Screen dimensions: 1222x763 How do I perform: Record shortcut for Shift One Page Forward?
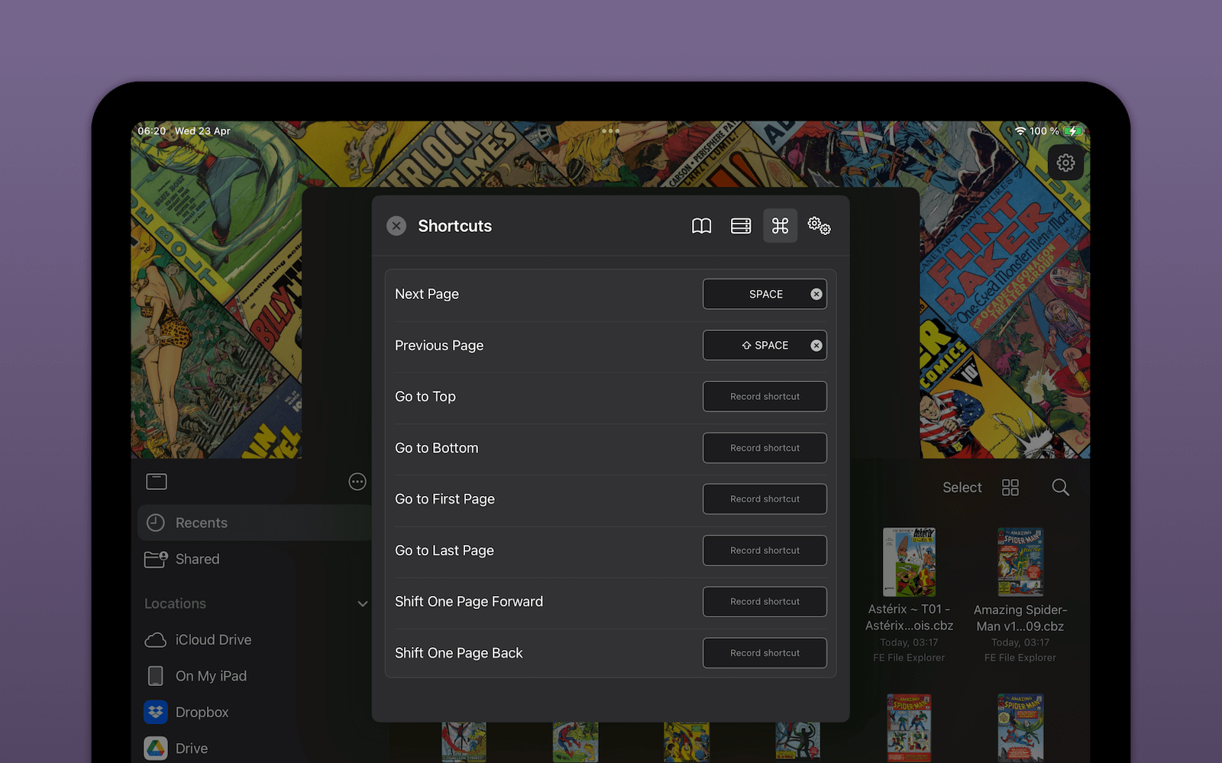tap(765, 601)
